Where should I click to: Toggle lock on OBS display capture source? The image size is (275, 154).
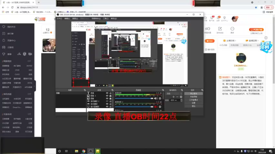110,106
